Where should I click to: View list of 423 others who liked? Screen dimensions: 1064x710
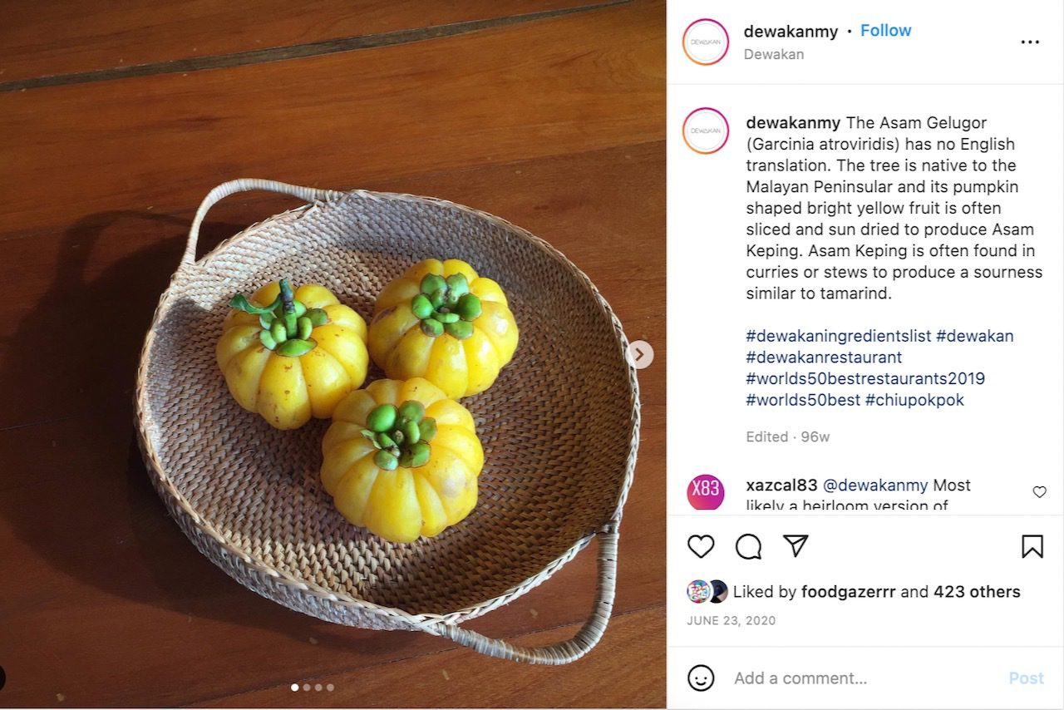[x=977, y=592]
